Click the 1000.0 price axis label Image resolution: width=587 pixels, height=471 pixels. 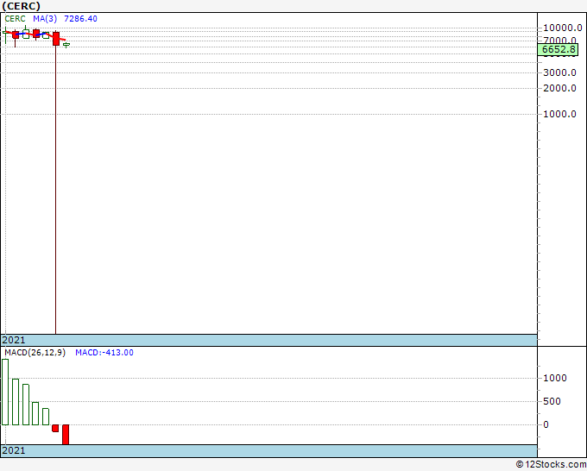pos(559,114)
